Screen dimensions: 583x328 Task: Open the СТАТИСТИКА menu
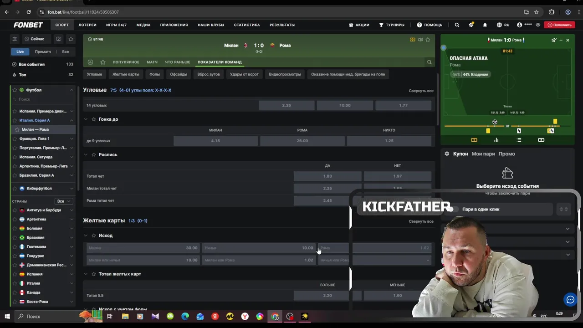tap(247, 25)
